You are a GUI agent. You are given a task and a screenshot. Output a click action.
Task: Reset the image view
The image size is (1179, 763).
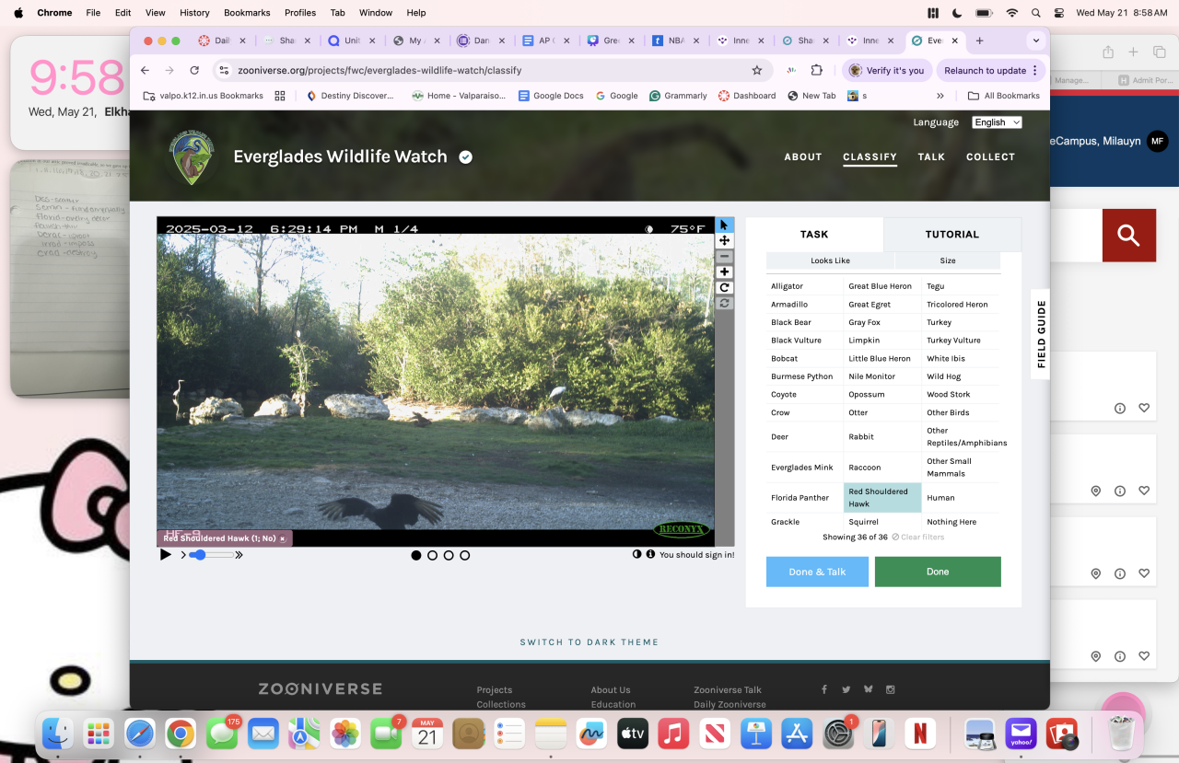[x=725, y=304]
